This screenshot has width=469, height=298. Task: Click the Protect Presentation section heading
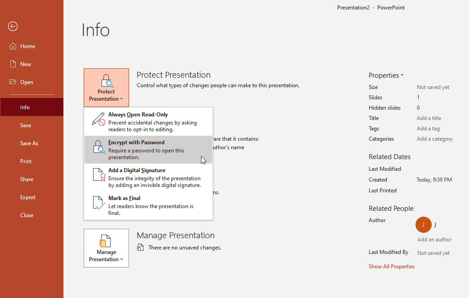pos(174,75)
